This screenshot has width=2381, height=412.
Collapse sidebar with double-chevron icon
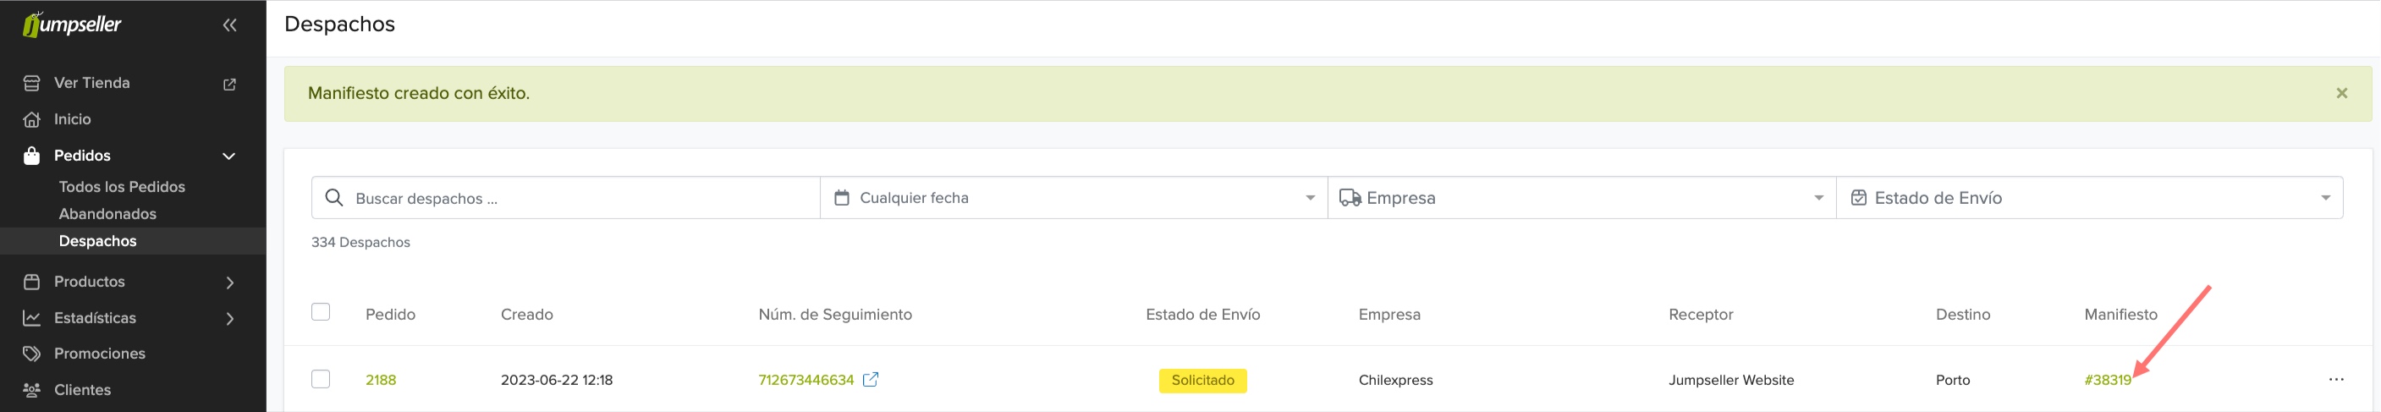click(229, 25)
